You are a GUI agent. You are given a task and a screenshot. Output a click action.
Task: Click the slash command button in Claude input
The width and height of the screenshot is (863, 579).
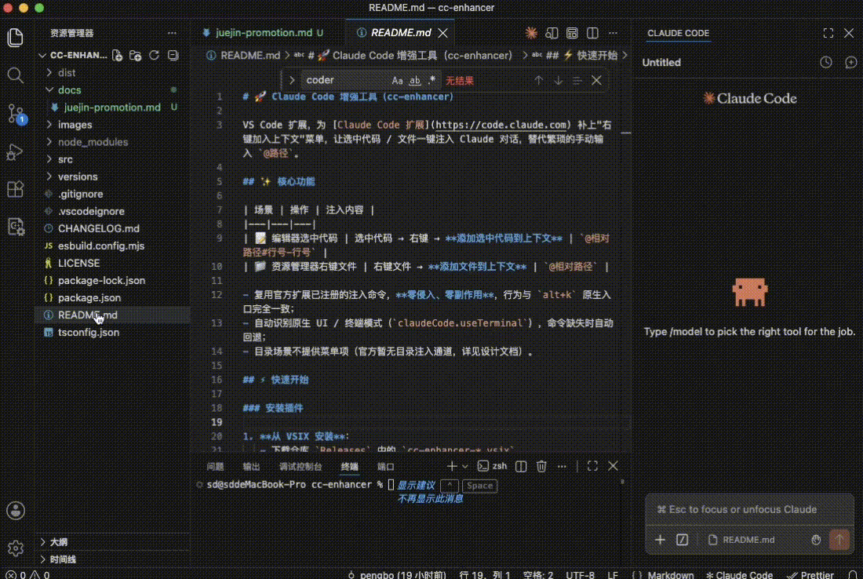682,540
